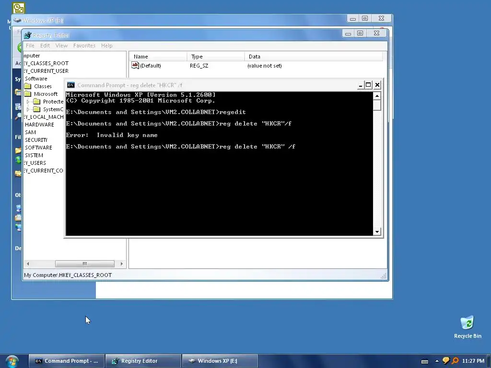Image resolution: width=491 pixels, height=368 pixels.
Task: Minimize the Command Prompt window
Action: [361, 85]
